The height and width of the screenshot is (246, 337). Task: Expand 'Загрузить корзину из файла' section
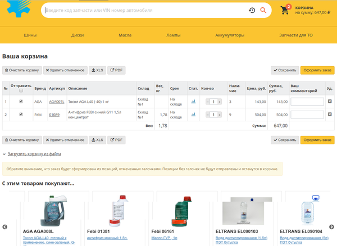[34, 154]
